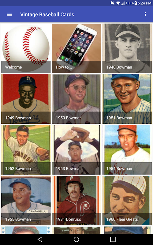View the 1952 Bowman Pittsburgh card
This screenshot has height=245, width=153.
(x=26, y=150)
